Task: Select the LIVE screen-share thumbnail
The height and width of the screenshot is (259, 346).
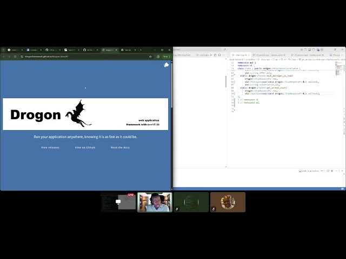Action: (x=118, y=202)
